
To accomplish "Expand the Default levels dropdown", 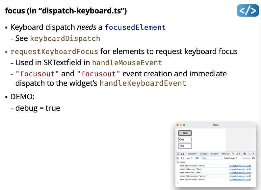I will click(x=230, y=158).
